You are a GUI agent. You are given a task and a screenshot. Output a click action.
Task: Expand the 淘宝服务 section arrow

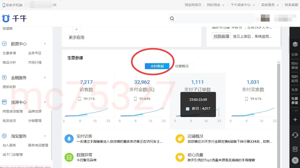click(x=45, y=136)
